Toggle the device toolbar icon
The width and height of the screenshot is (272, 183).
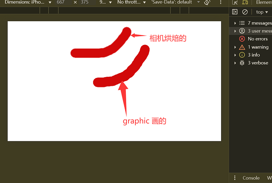coord(245,2)
